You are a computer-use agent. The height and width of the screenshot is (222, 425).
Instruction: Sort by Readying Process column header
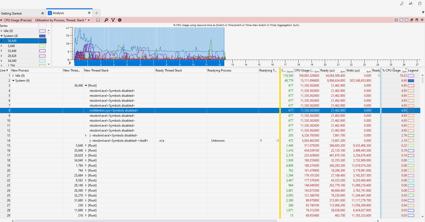pos(233,70)
